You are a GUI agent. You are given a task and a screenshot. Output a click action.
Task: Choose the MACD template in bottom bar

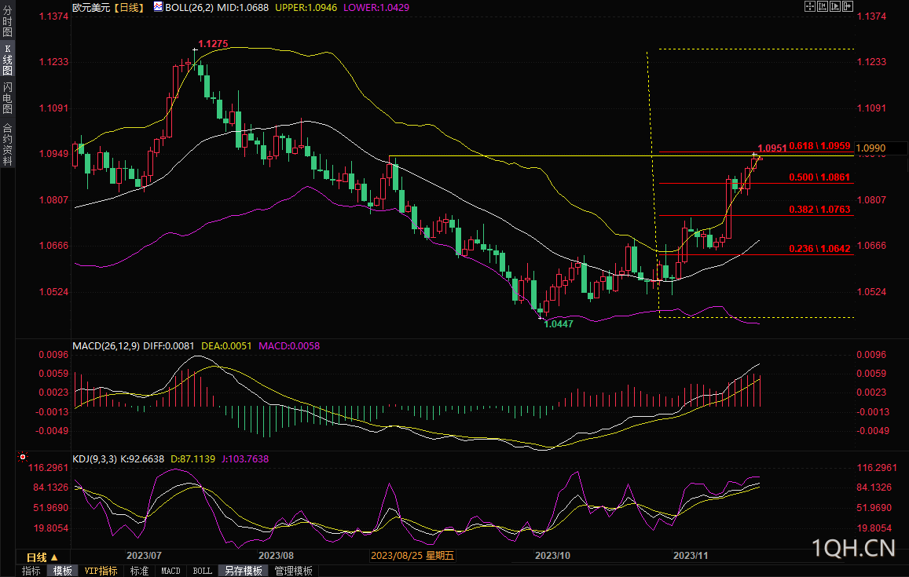pyautogui.click(x=170, y=571)
